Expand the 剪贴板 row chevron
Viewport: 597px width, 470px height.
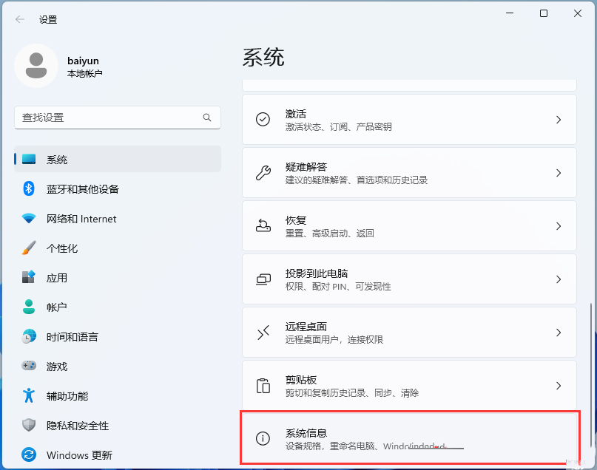tap(560, 385)
